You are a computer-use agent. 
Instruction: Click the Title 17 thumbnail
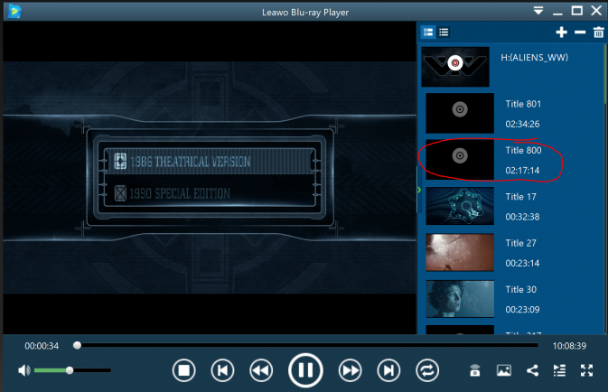(460, 206)
